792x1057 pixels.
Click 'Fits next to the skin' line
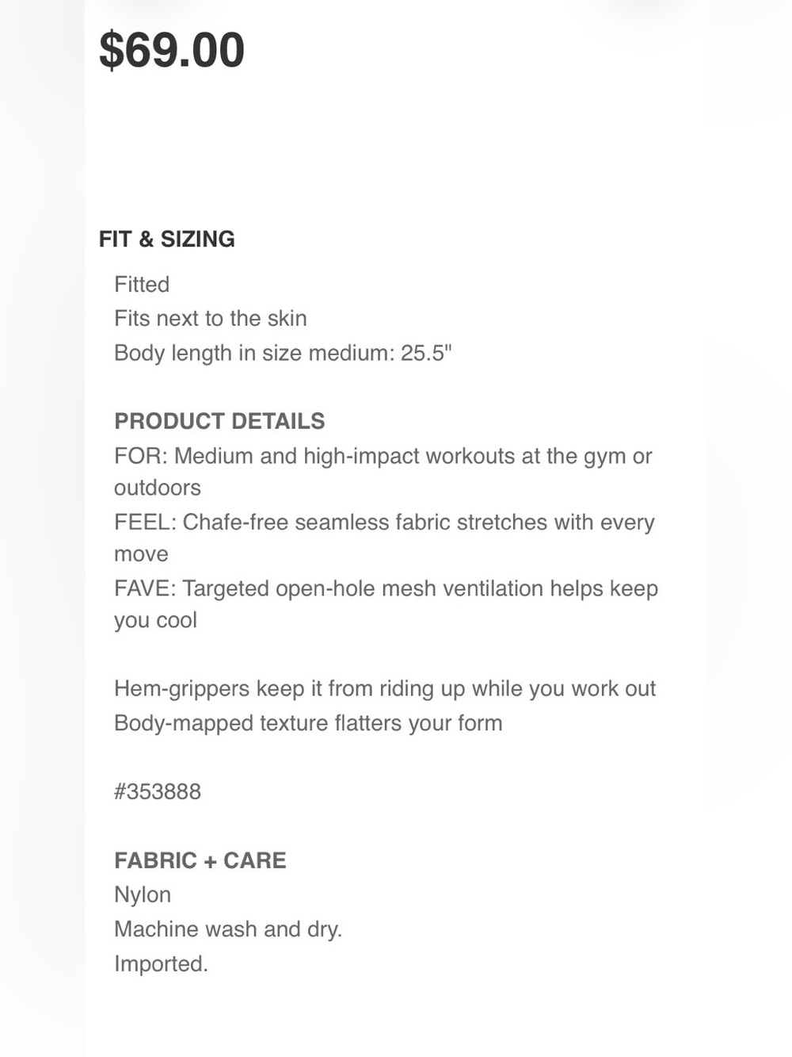click(x=211, y=318)
